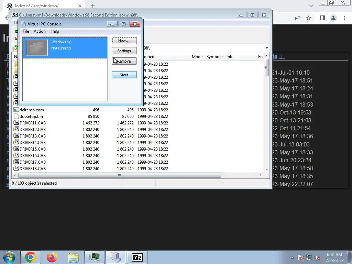Select the deltemp.com file

coord(32,110)
